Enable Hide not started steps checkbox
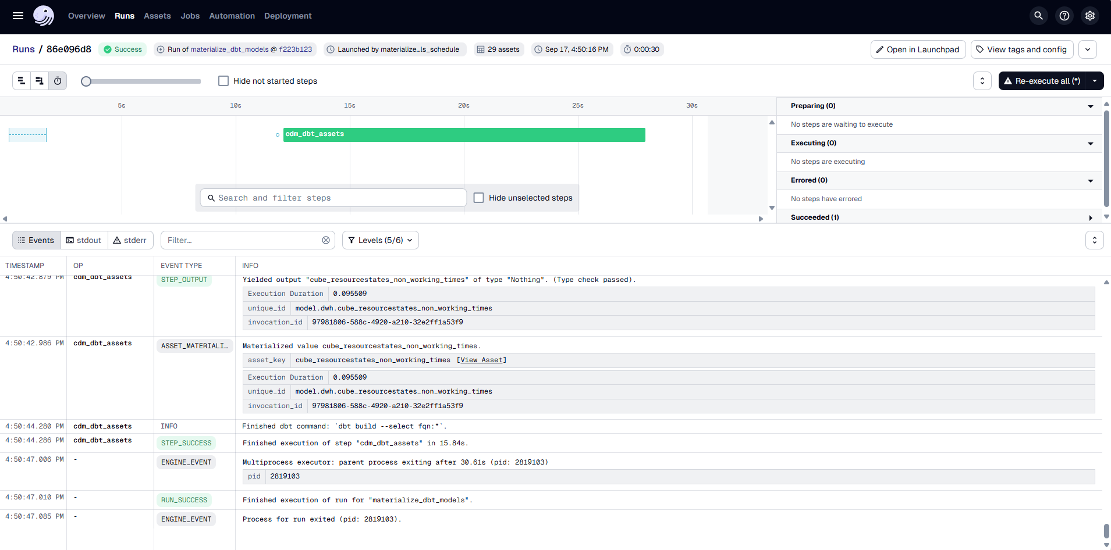 point(223,81)
